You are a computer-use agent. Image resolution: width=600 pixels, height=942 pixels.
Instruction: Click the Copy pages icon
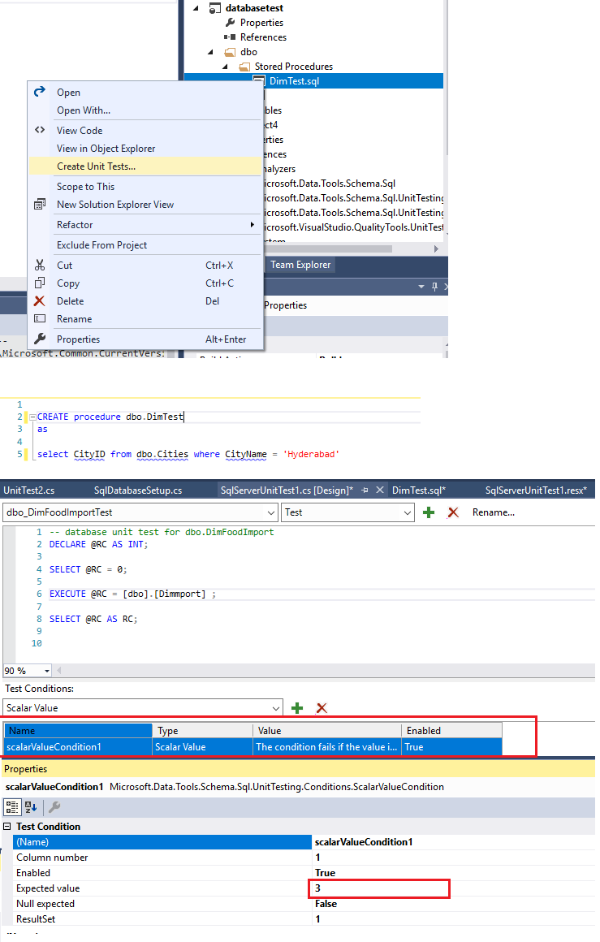coord(40,283)
